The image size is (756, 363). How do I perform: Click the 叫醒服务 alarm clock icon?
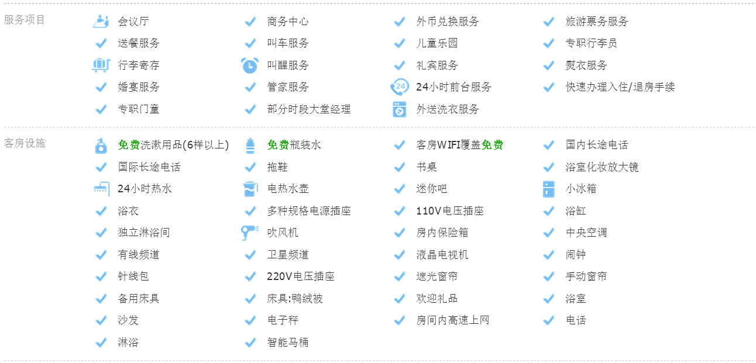[250, 65]
